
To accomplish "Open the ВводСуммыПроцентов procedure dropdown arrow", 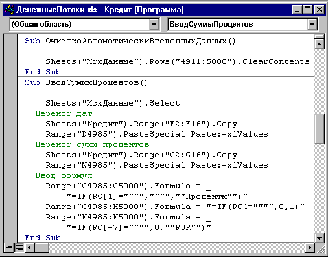I will click(x=312, y=24).
